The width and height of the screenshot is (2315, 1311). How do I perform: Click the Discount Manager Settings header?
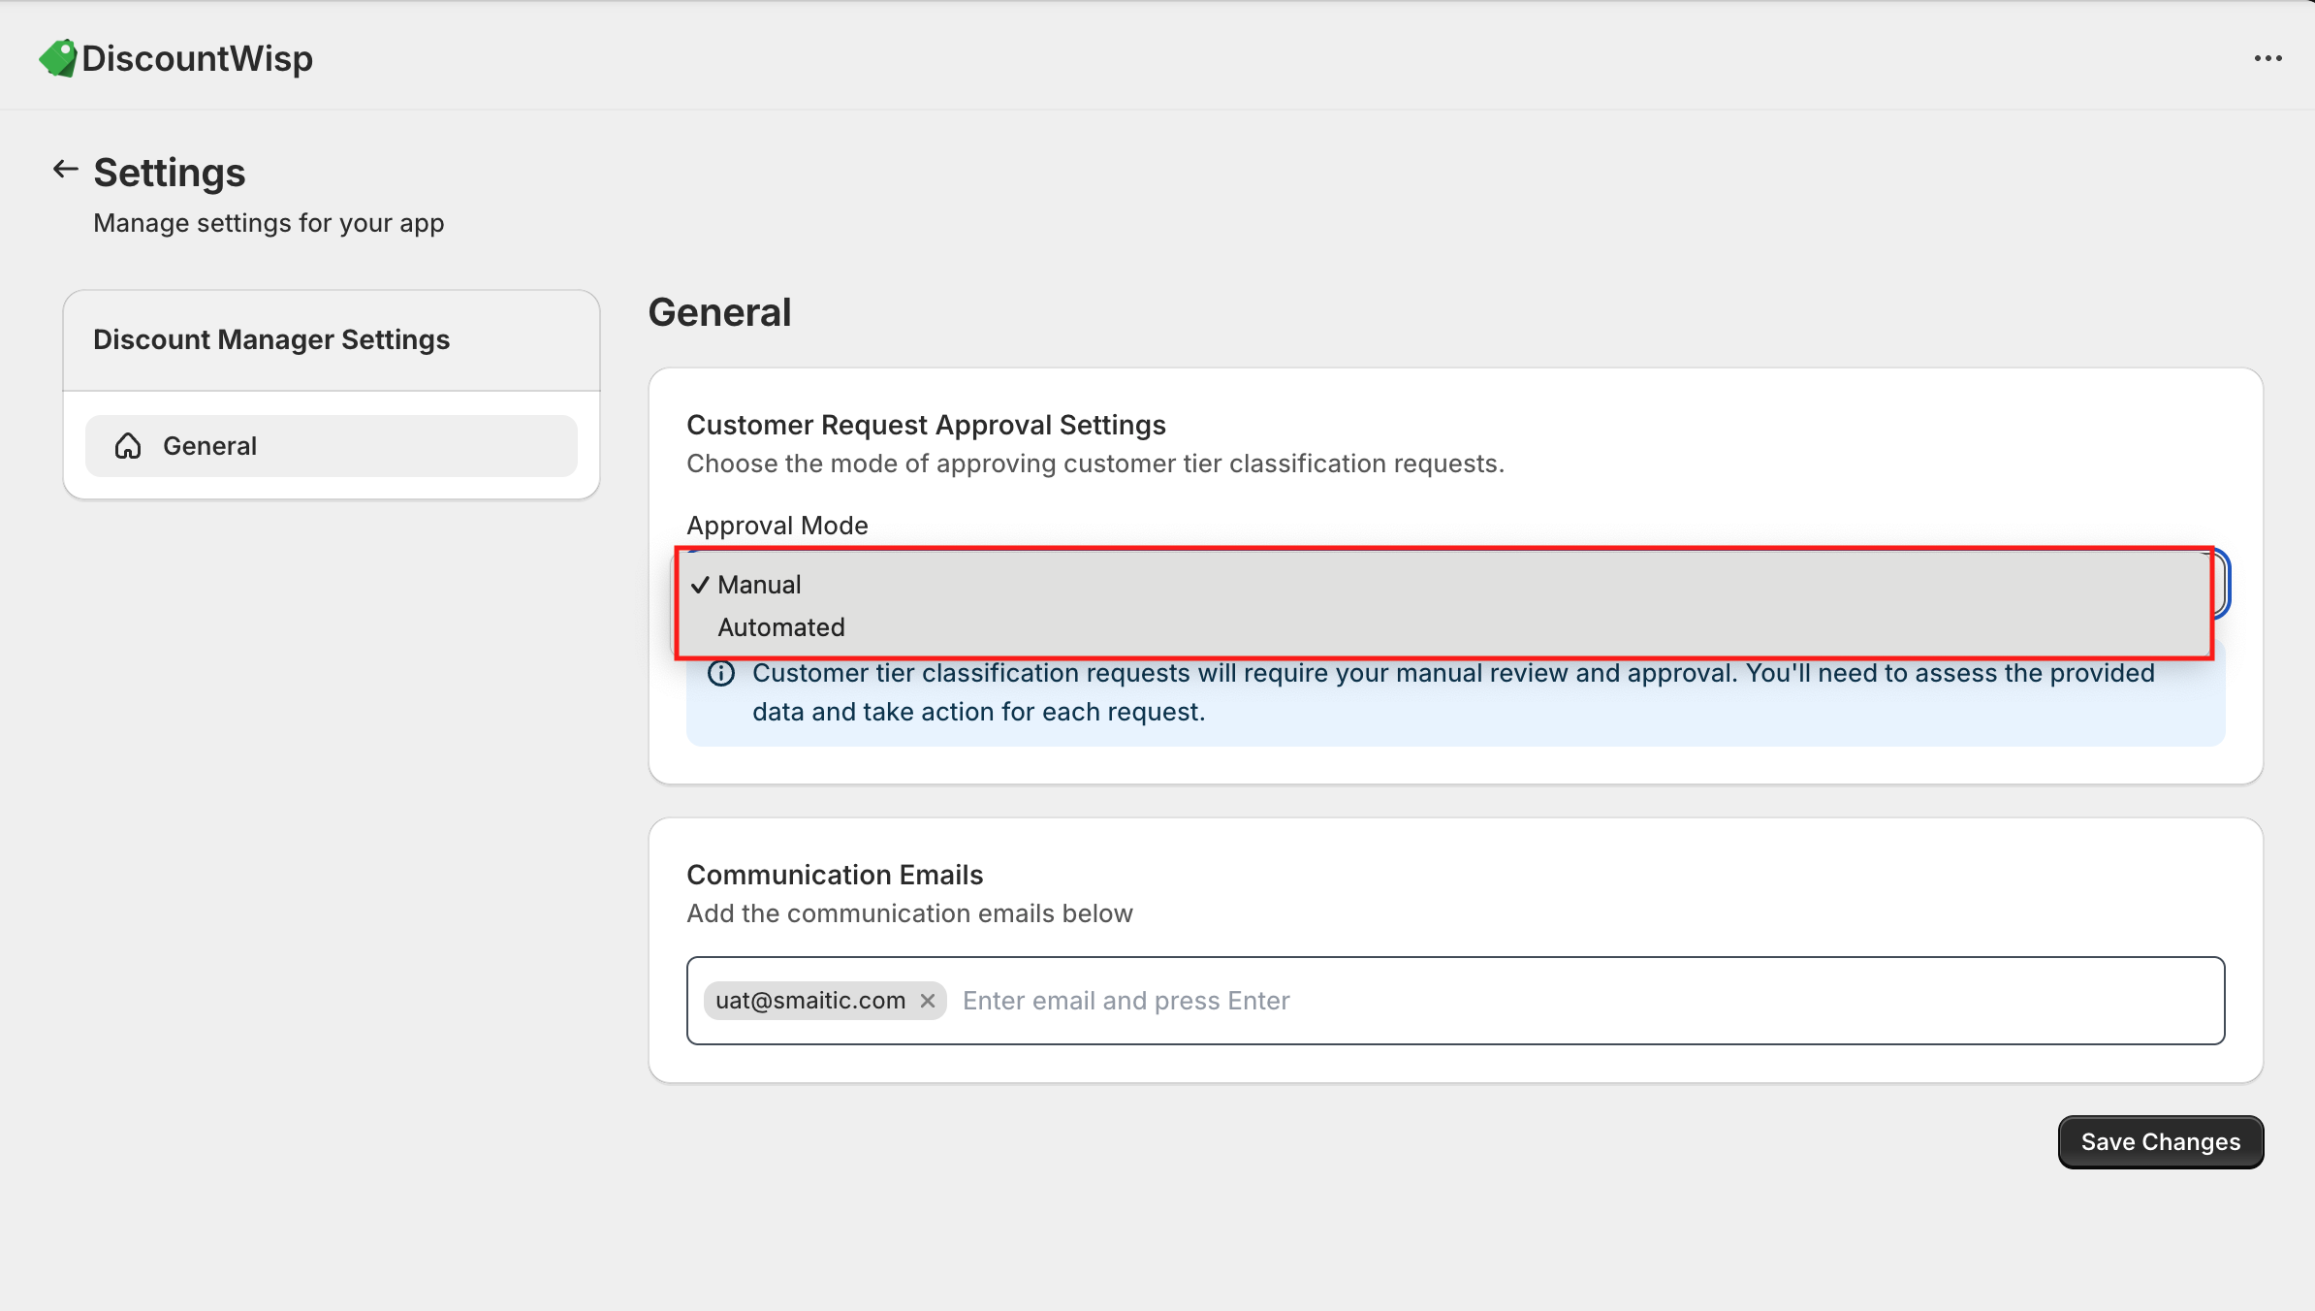271,339
